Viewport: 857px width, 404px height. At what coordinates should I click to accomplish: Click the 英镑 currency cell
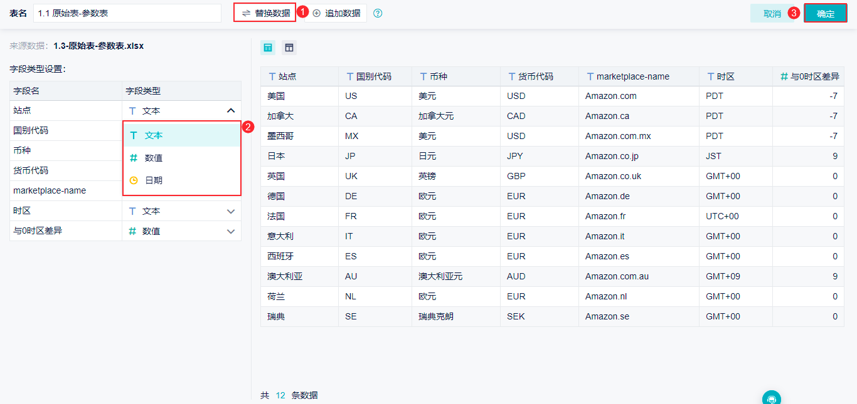pyautogui.click(x=456, y=176)
